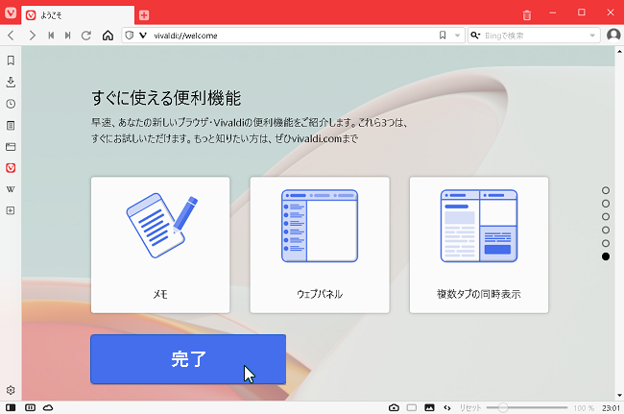Fast forward to next page

[x=67, y=36]
